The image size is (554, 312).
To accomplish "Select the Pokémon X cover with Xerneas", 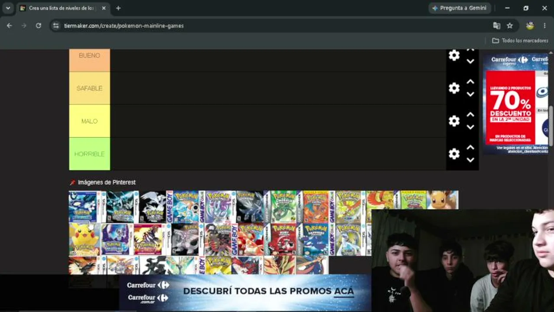I will point(182,265).
